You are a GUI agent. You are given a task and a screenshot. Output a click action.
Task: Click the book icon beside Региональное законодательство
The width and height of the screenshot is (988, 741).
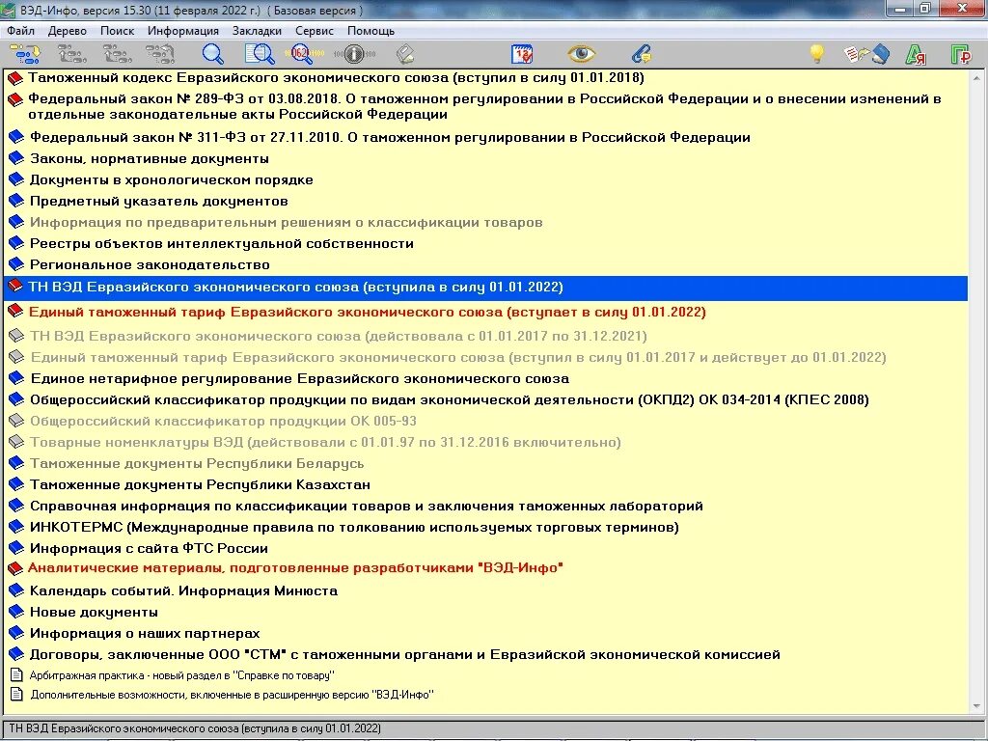pos(15,264)
